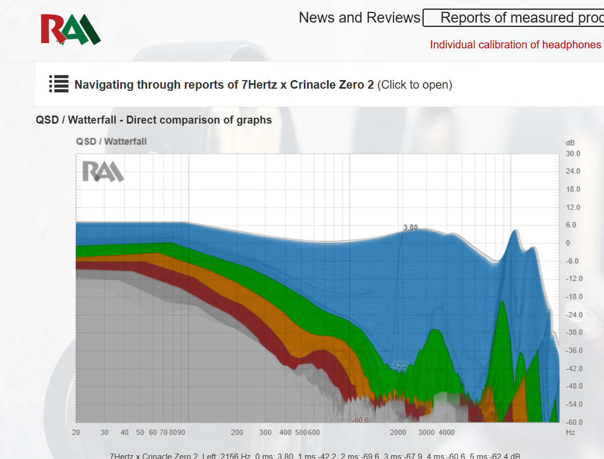
Task: Click the -24.0 dB axis label
Action: click(574, 315)
